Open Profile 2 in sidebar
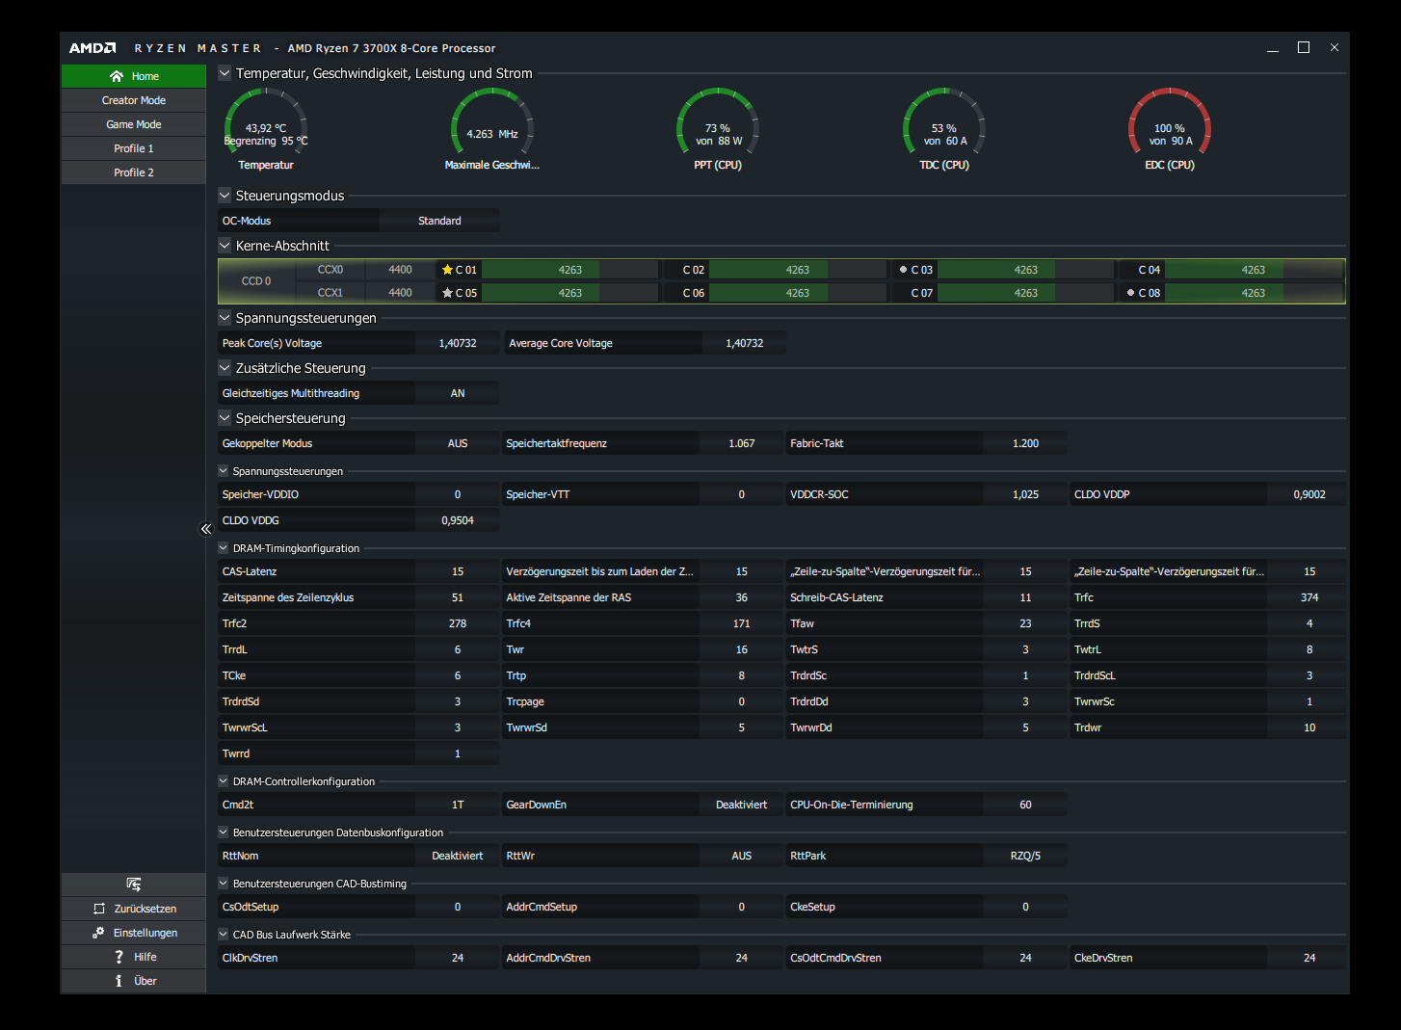Viewport: 1401px width, 1030px height. click(134, 172)
